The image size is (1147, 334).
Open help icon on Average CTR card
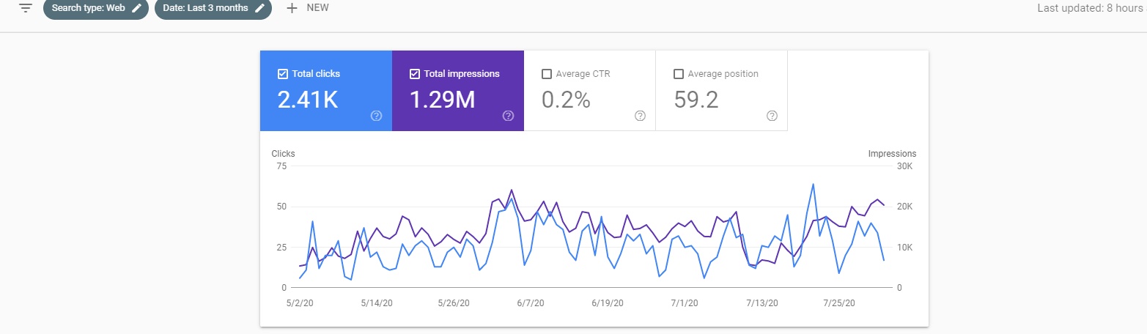640,116
